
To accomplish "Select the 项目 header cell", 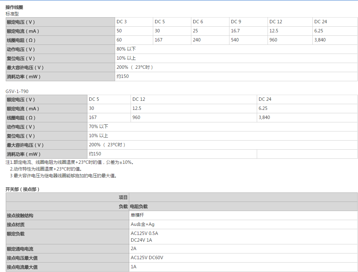I will pyautogui.click(x=123, y=198).
